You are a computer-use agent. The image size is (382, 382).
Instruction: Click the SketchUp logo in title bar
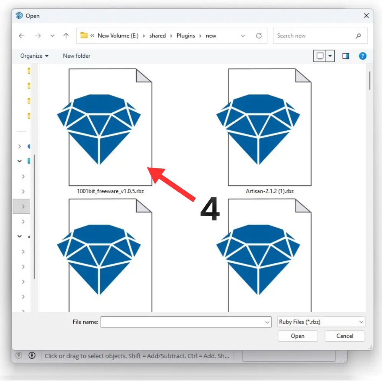pos(19,16)
